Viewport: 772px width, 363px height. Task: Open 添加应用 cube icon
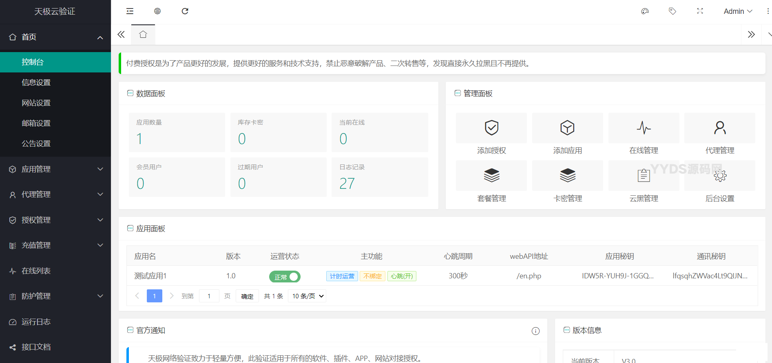click(x=567, y=128)
